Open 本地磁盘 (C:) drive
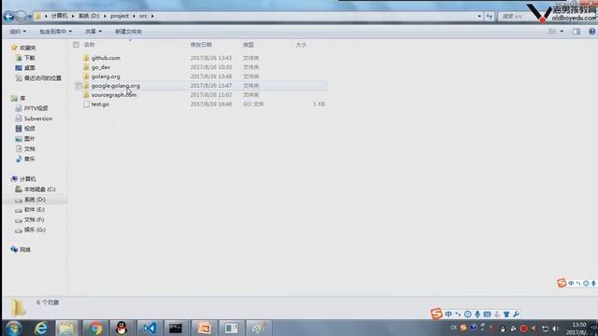 pyautogui.click(x=39, y=189)
